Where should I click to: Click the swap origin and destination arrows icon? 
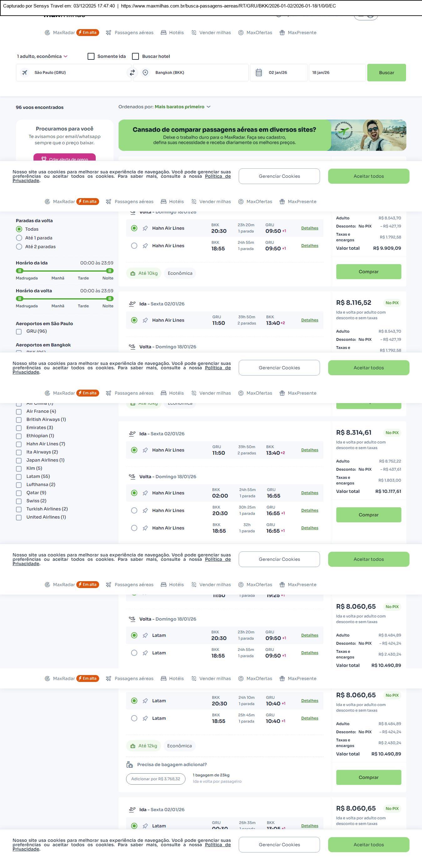(x=132, y=72)
